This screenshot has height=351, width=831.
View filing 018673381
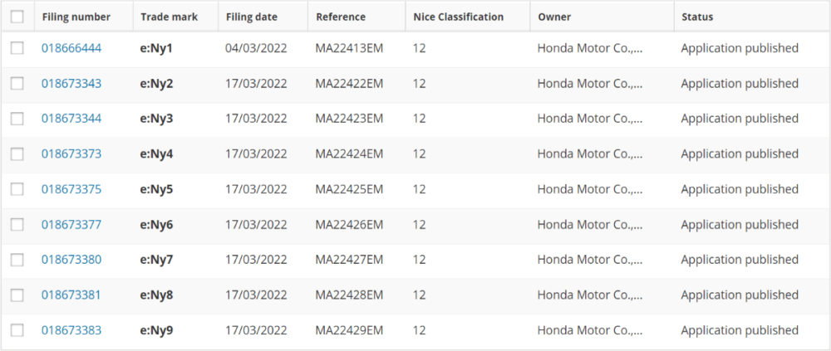[x=71, y=295]
